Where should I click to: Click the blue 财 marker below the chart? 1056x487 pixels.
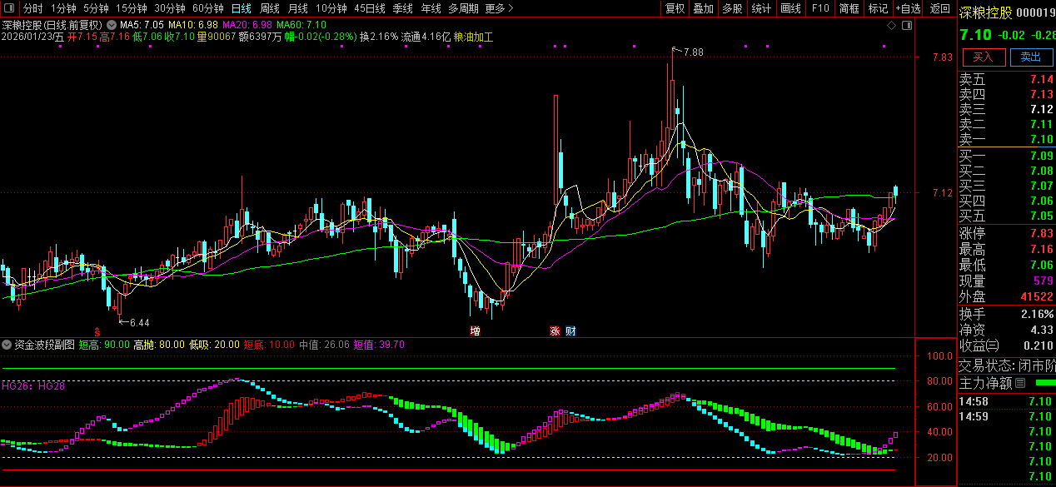[x=570, y=330]
